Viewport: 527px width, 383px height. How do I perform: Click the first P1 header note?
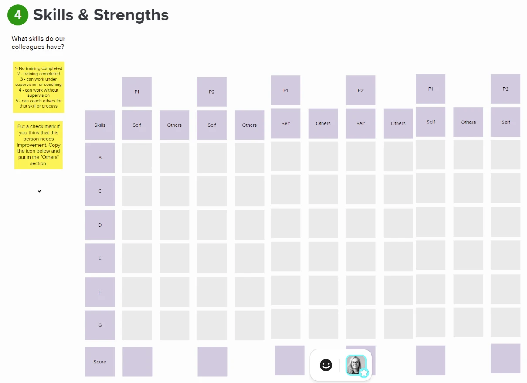click(x=137, y=92)
